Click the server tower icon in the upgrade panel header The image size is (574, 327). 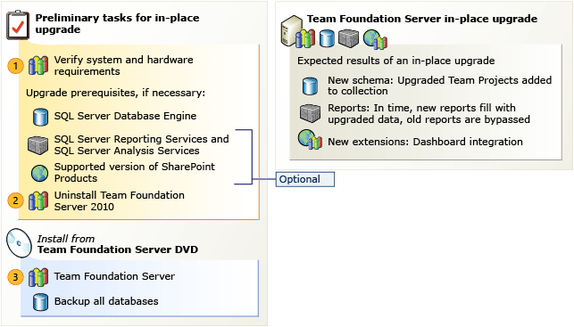(291, 30)
